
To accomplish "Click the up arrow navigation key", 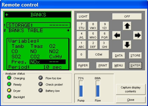I will [127, 26].
